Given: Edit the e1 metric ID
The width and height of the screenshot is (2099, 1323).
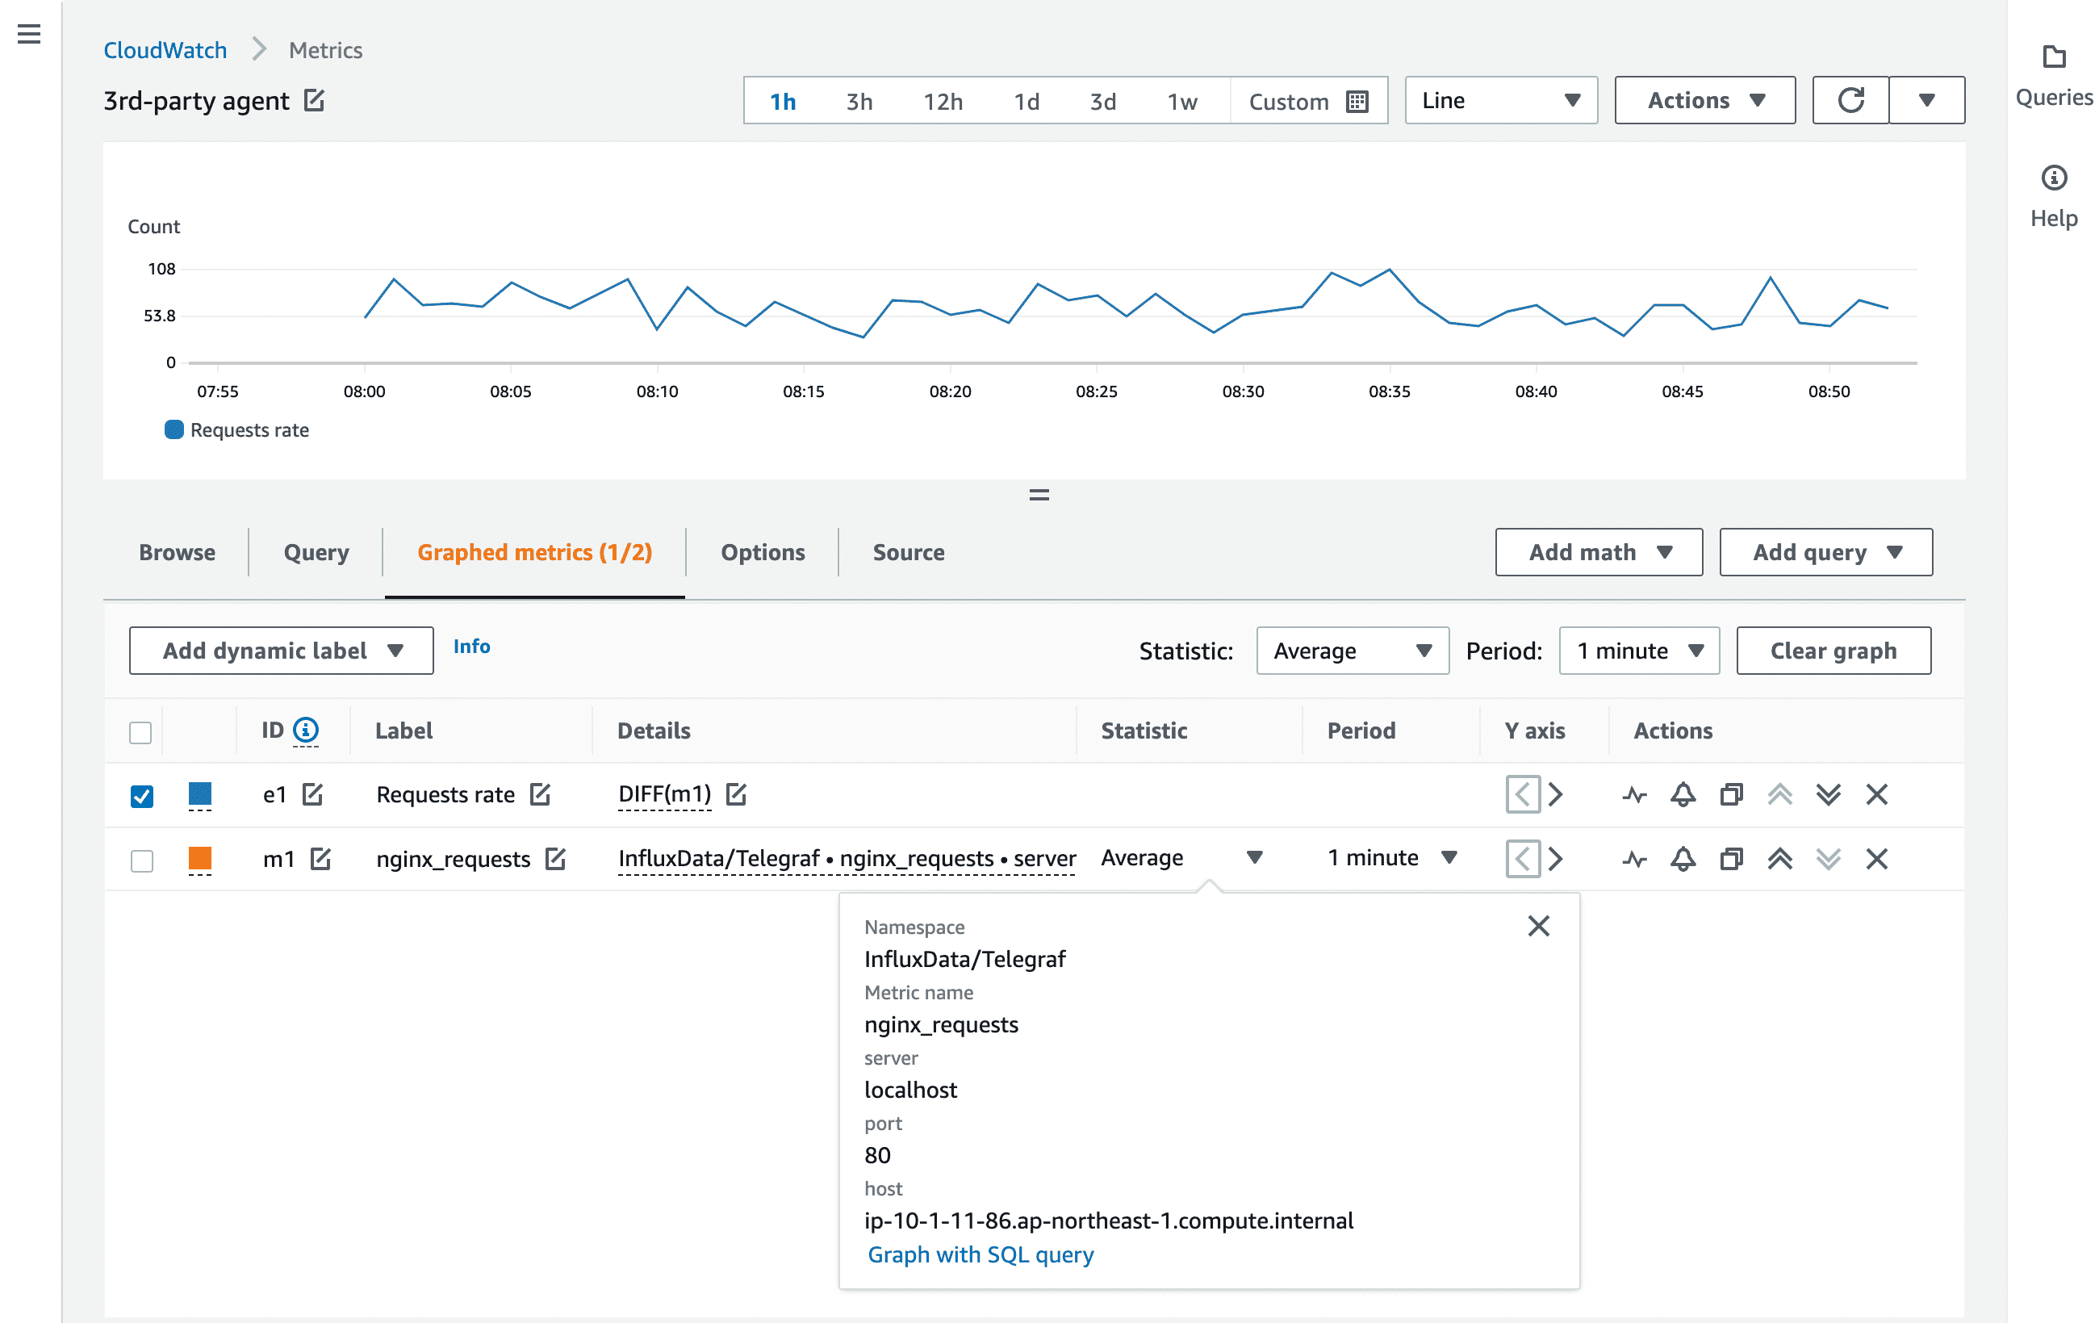Looking at the screenshot, I should click(312, 794).
